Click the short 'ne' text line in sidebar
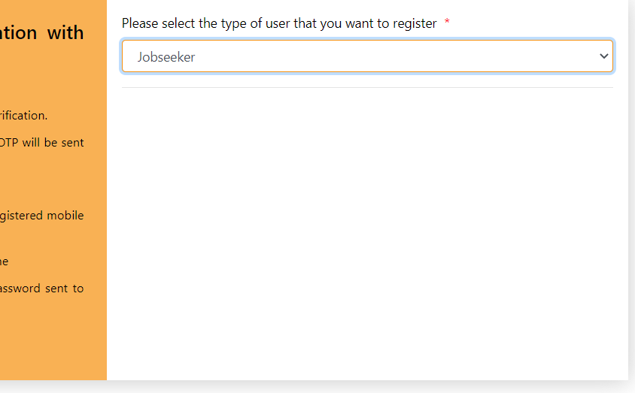Image resolution: width=635 pixels, height=393 pixels. [4, 262]
